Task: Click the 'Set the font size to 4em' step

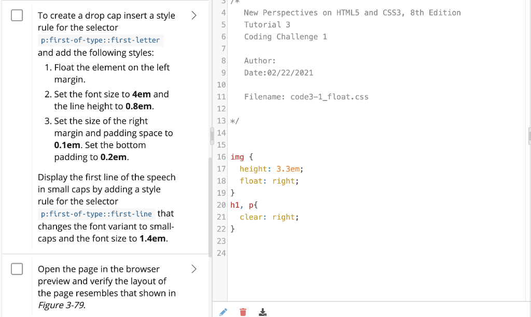Action: click(x=111, y=100)
